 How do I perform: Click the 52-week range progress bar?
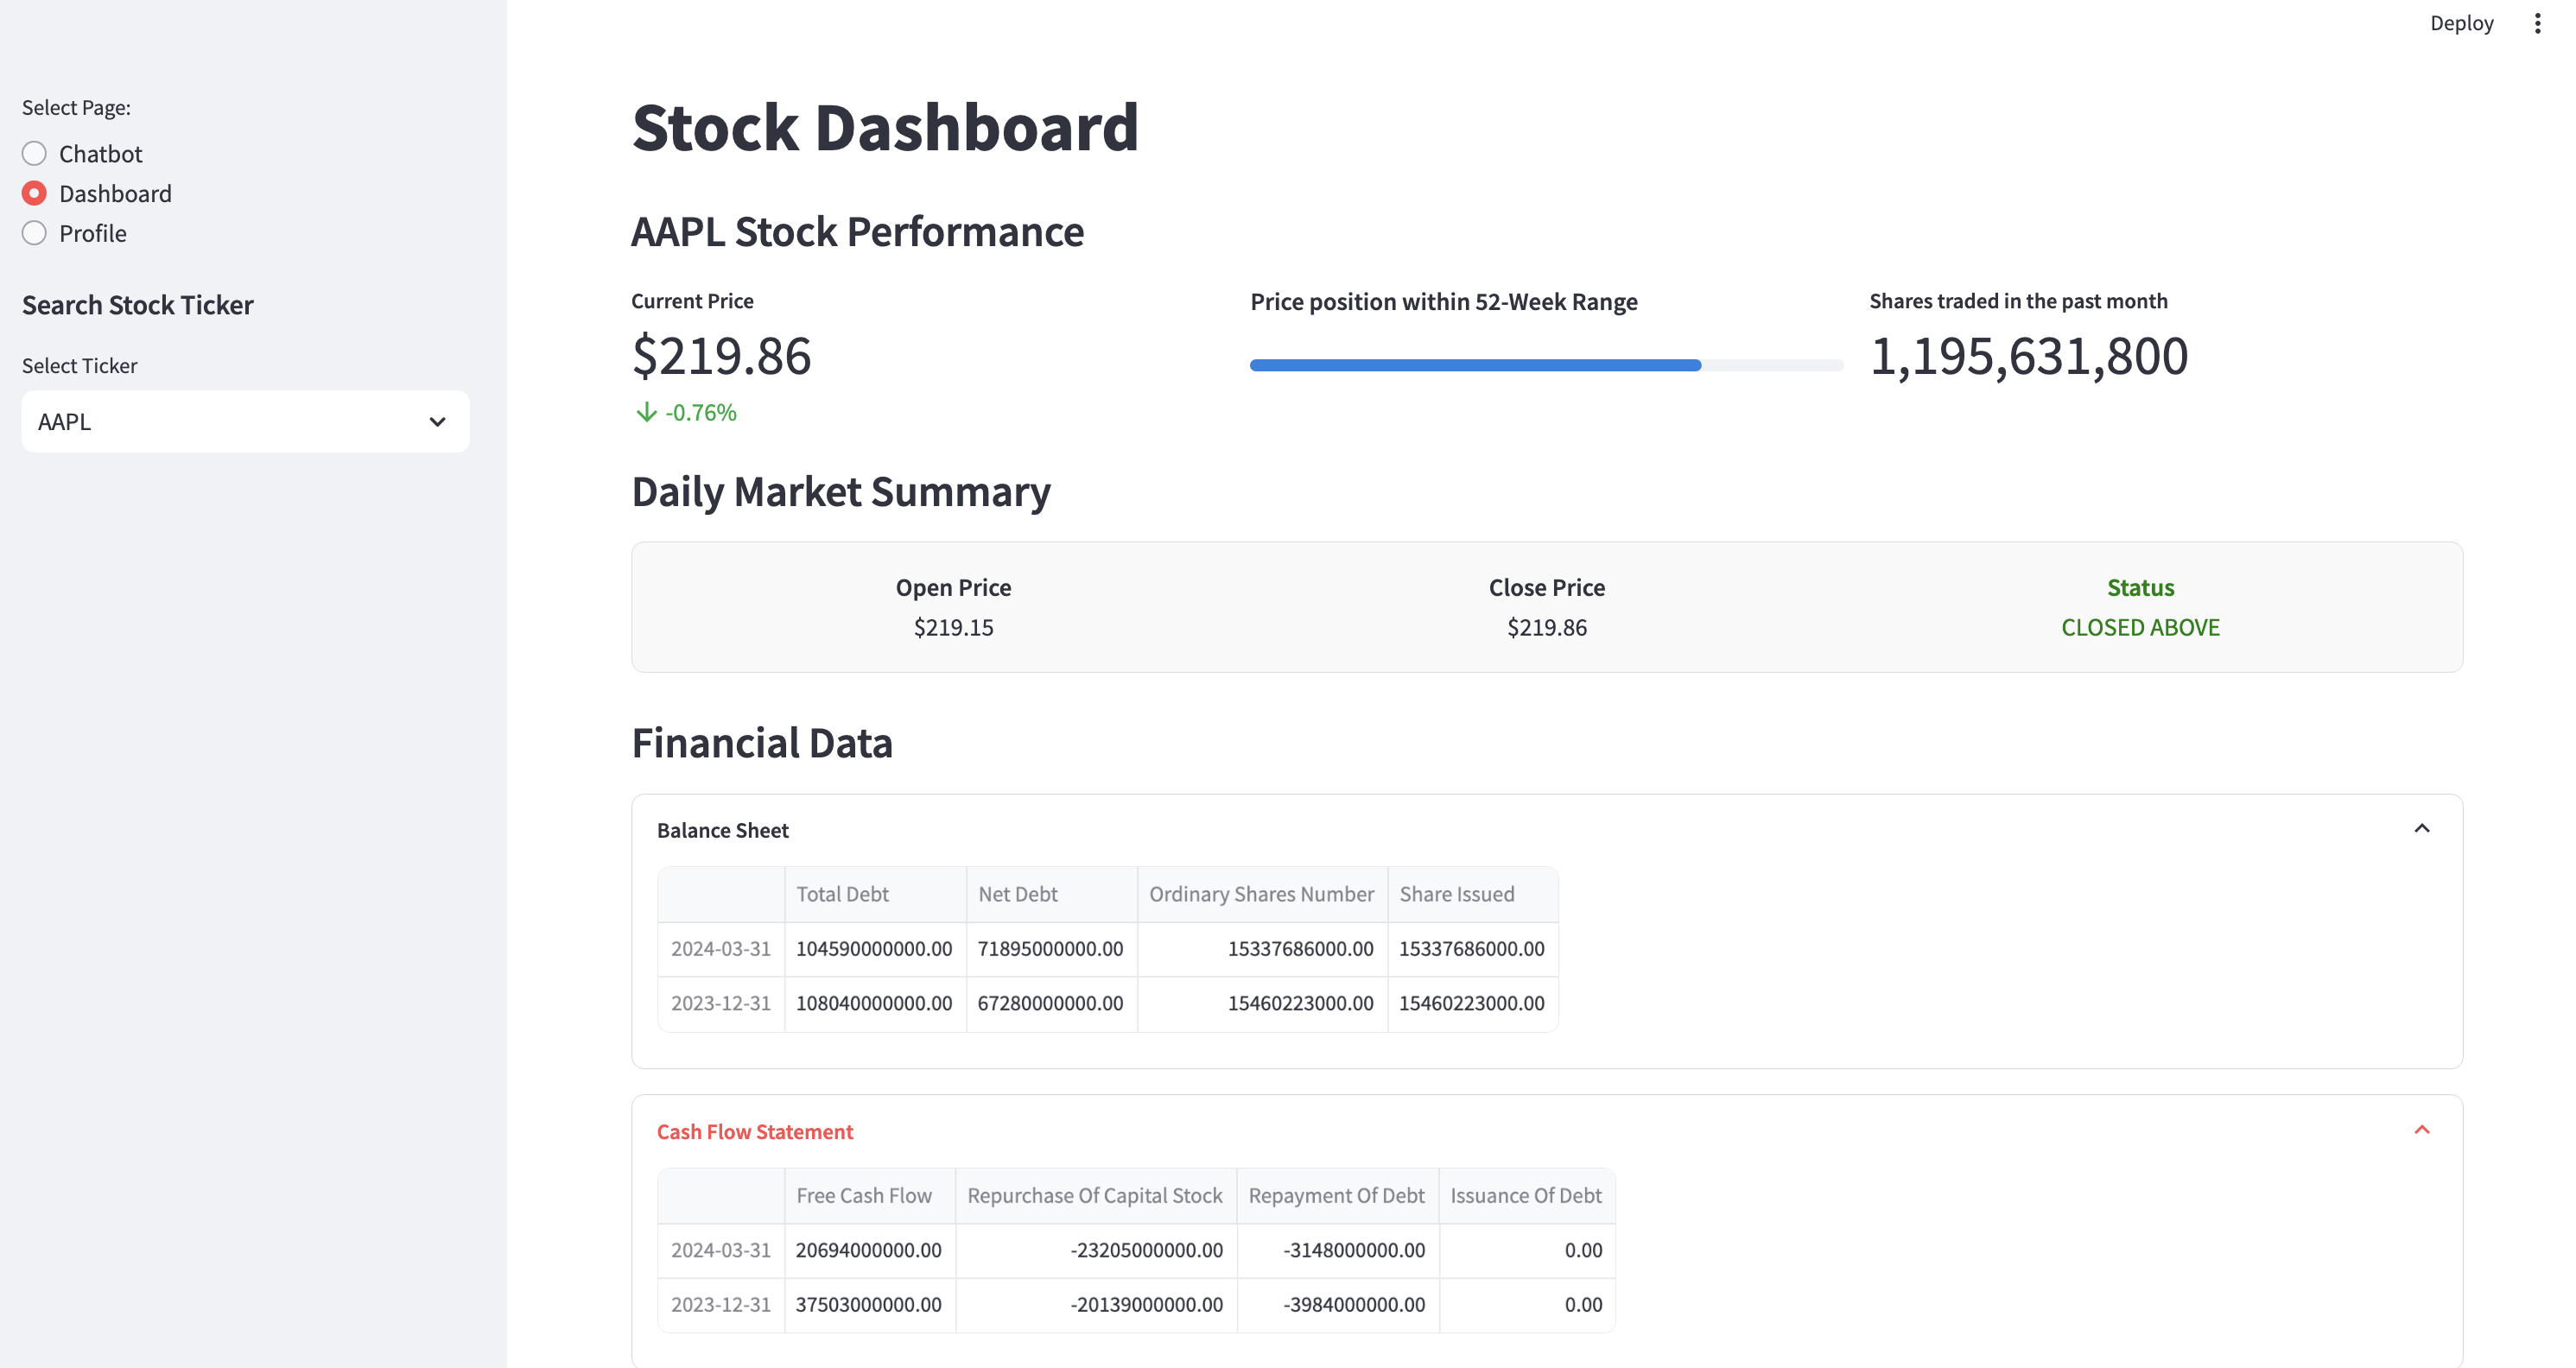click(1545, 365)
